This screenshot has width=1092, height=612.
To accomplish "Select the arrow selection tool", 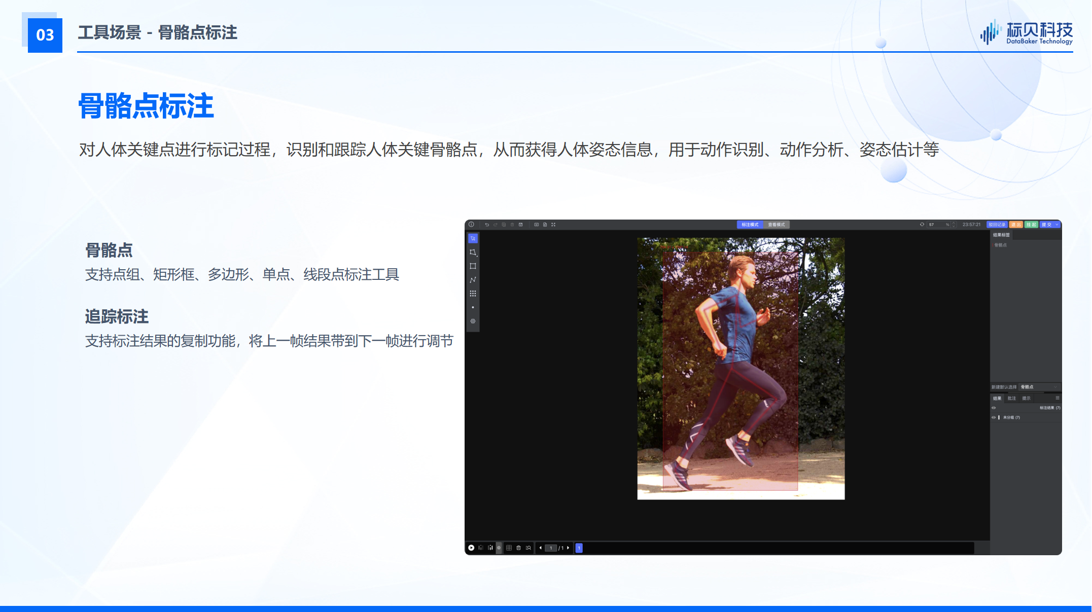I will [x=473, y=238].
